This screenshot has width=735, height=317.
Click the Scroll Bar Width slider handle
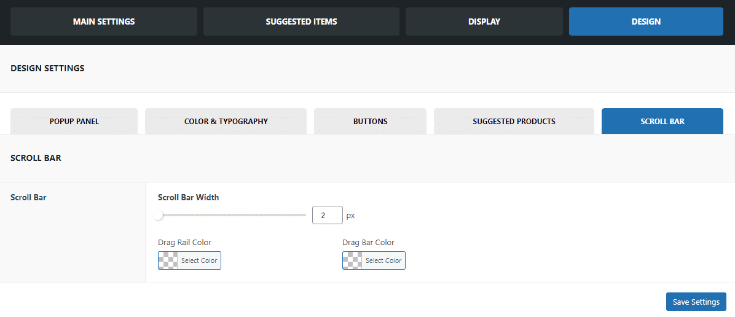[159, 215]
